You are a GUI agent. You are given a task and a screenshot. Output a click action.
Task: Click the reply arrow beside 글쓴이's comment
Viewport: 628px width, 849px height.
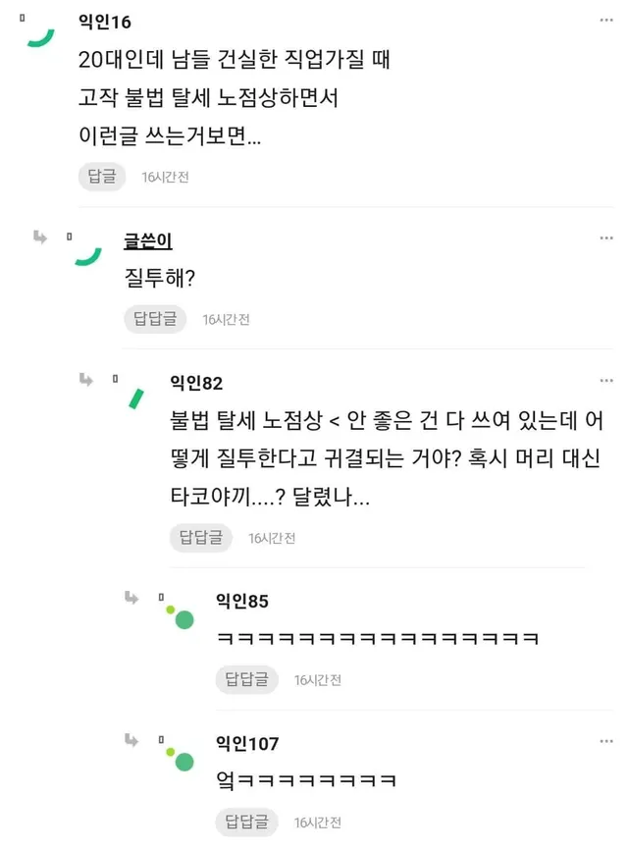(40, 237)
